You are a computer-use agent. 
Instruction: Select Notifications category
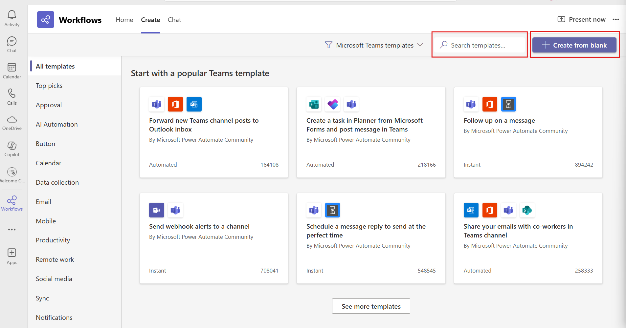pyautogui.click(x=75, y=318)
